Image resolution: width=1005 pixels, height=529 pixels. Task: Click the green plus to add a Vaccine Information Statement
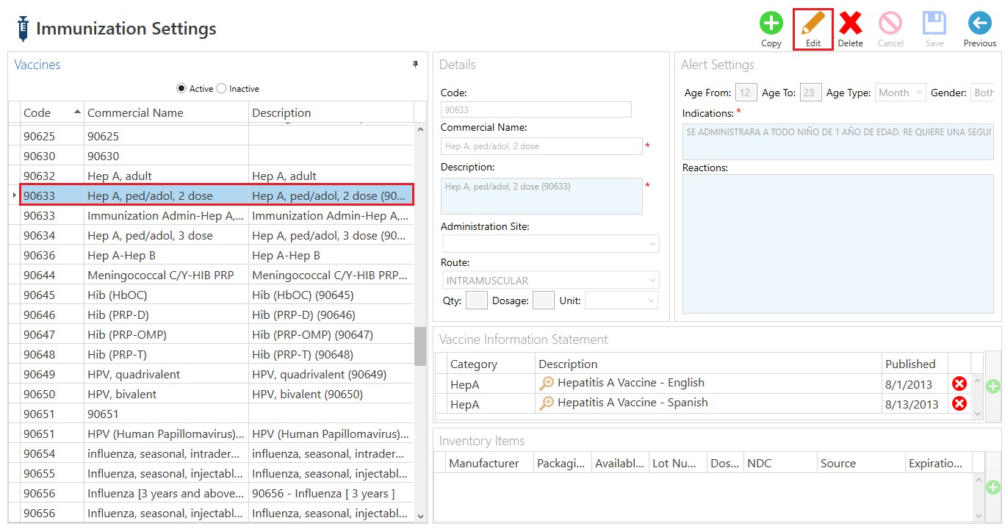[993, 385]
